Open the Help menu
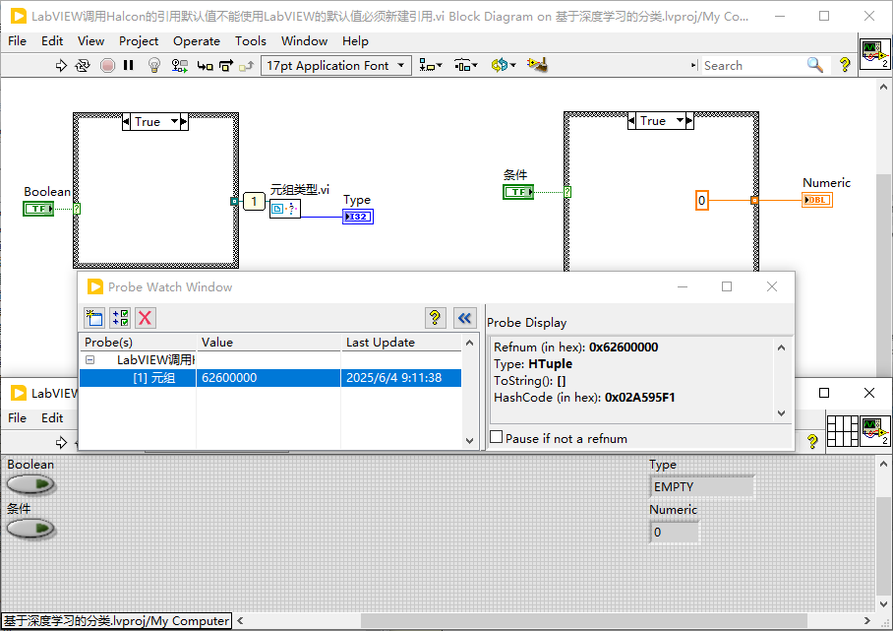 (x=355, y=41)
